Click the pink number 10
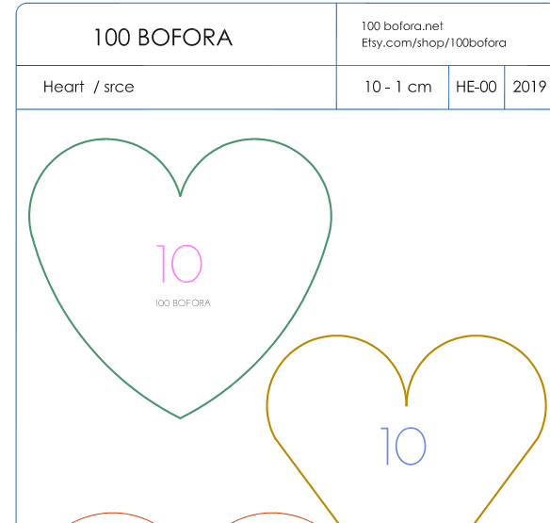Screen dimensions: 550x523 tap(179, 264)
